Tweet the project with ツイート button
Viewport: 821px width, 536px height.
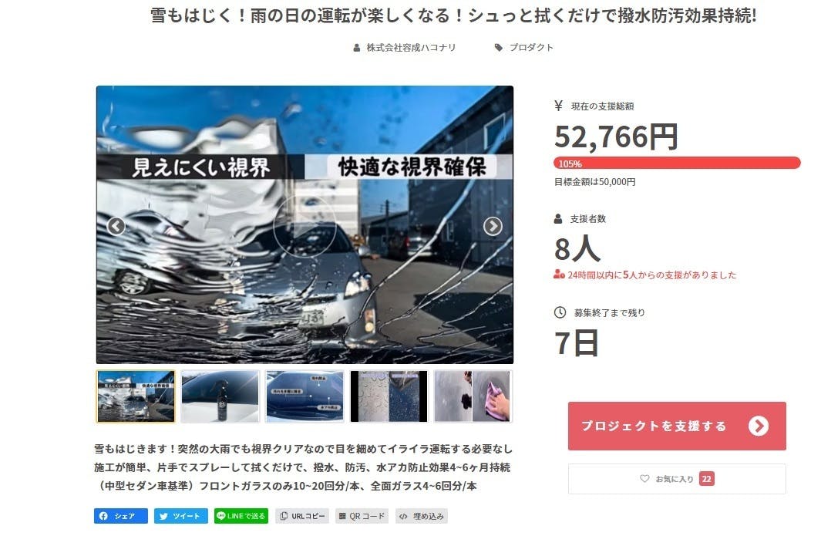(x=180, y=516)
